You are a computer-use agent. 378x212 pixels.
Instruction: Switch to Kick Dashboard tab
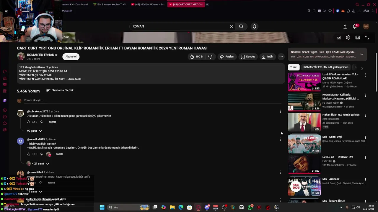(75, 4)
